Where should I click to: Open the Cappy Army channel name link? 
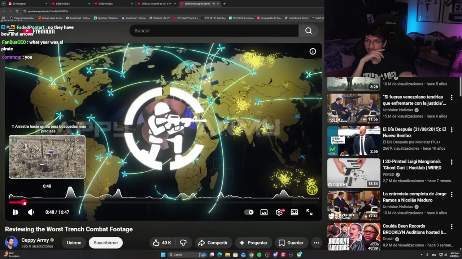coord(35,240)
